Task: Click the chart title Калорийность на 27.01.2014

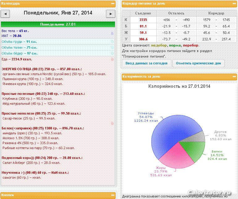Action: pos(179,87)
